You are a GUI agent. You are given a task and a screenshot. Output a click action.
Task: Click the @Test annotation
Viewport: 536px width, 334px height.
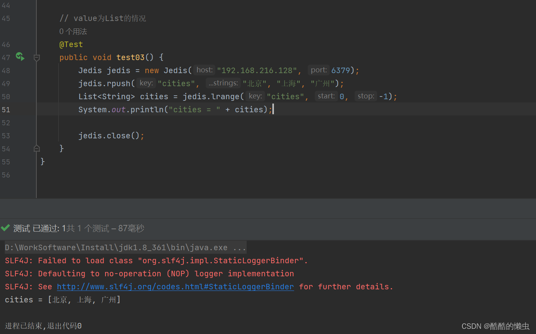[x=71, y=44]
